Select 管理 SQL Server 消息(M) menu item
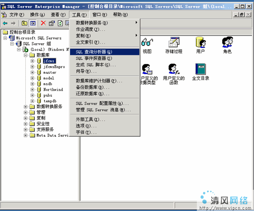This screenshot has width=254, height=211. 105,110
